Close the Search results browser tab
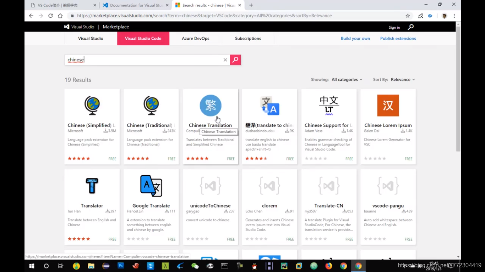The width and height of the screenshot is (485, 272). [240, 5]
